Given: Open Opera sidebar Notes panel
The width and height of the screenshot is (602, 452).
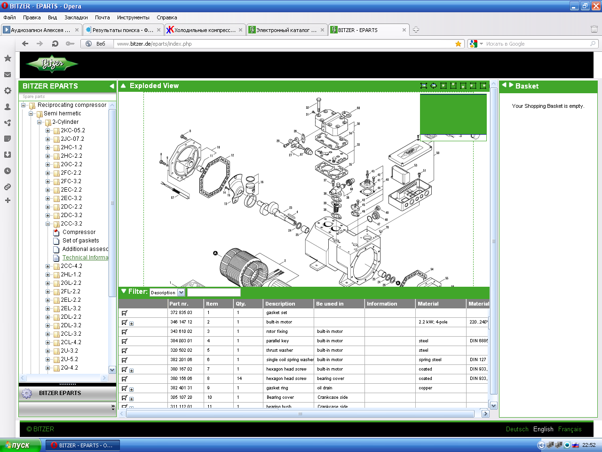Looking at the screenshot, I should tap(8, 139).
